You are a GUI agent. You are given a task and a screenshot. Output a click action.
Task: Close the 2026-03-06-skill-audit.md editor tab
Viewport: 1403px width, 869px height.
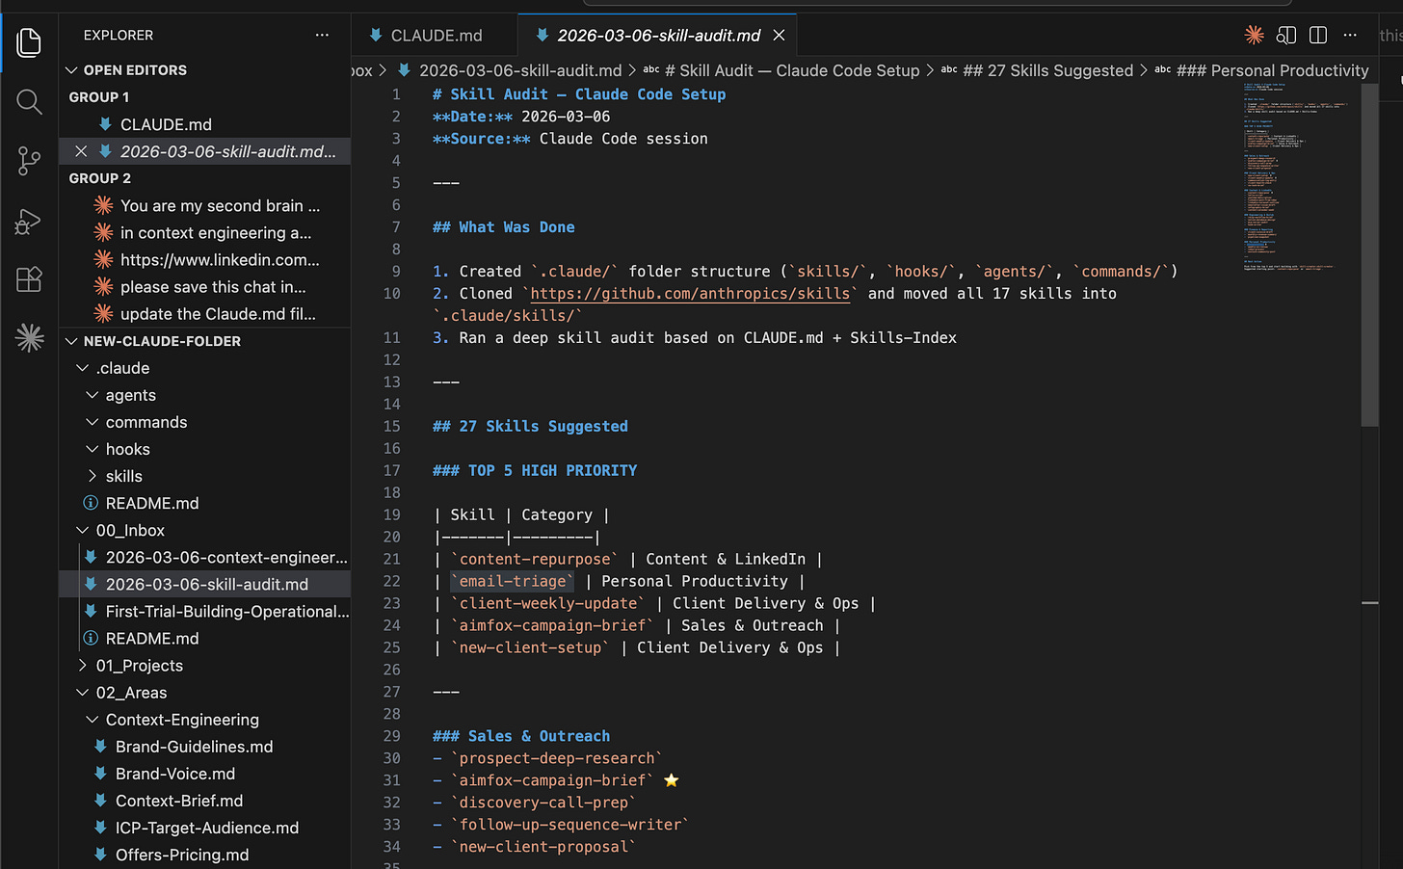click(x=779, y=35)
